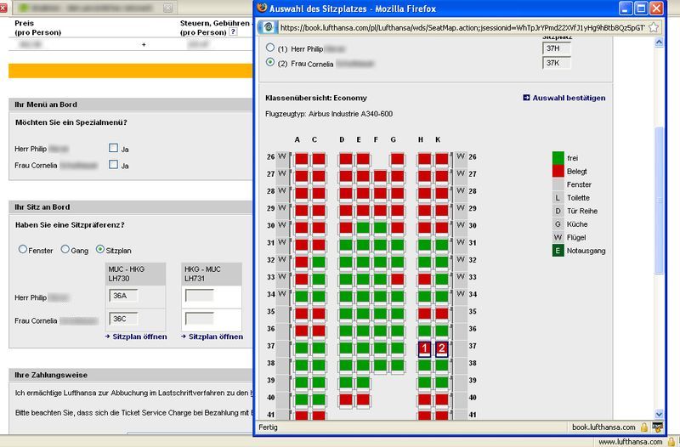Image resolution: width=680 pixels, height=447 pixels.
Task: Click 'Flugzeugtyp: Airbus Industrie A340-600' text
Action: (x=329, y=114)
